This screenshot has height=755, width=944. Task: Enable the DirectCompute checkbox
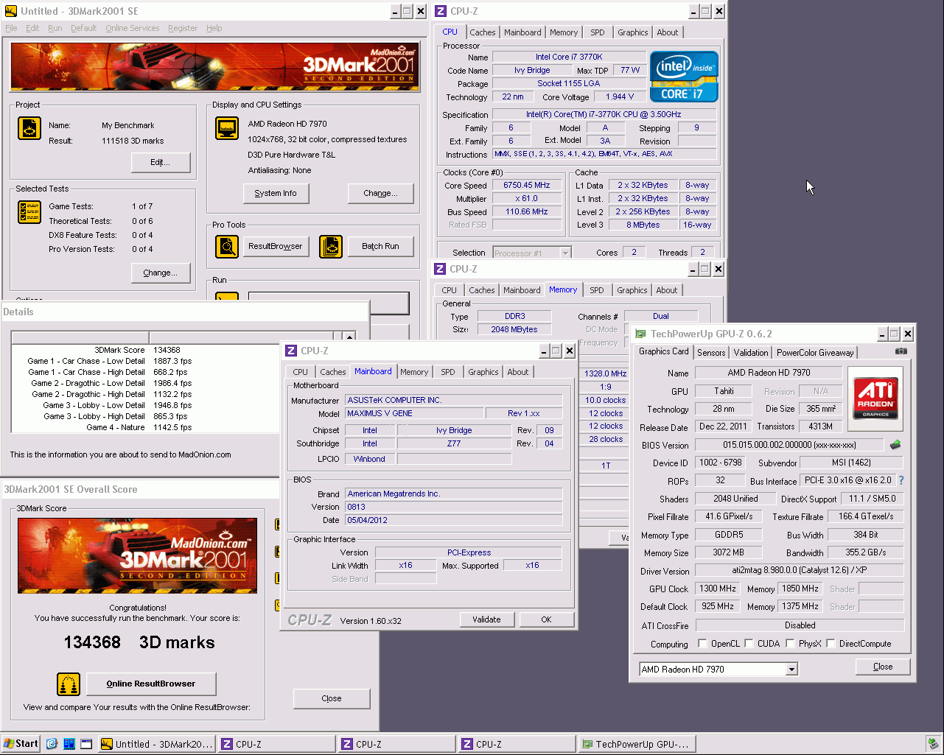pyautogui.click(x=831, y=644)
